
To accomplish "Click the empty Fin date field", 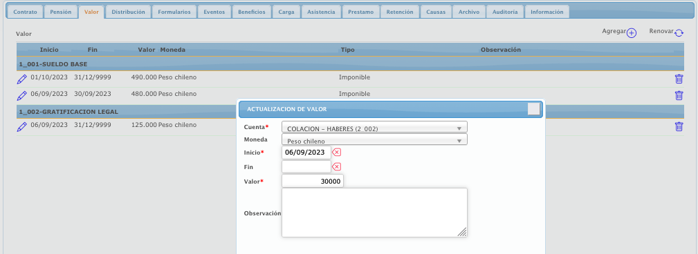I will tap(306, 166).
